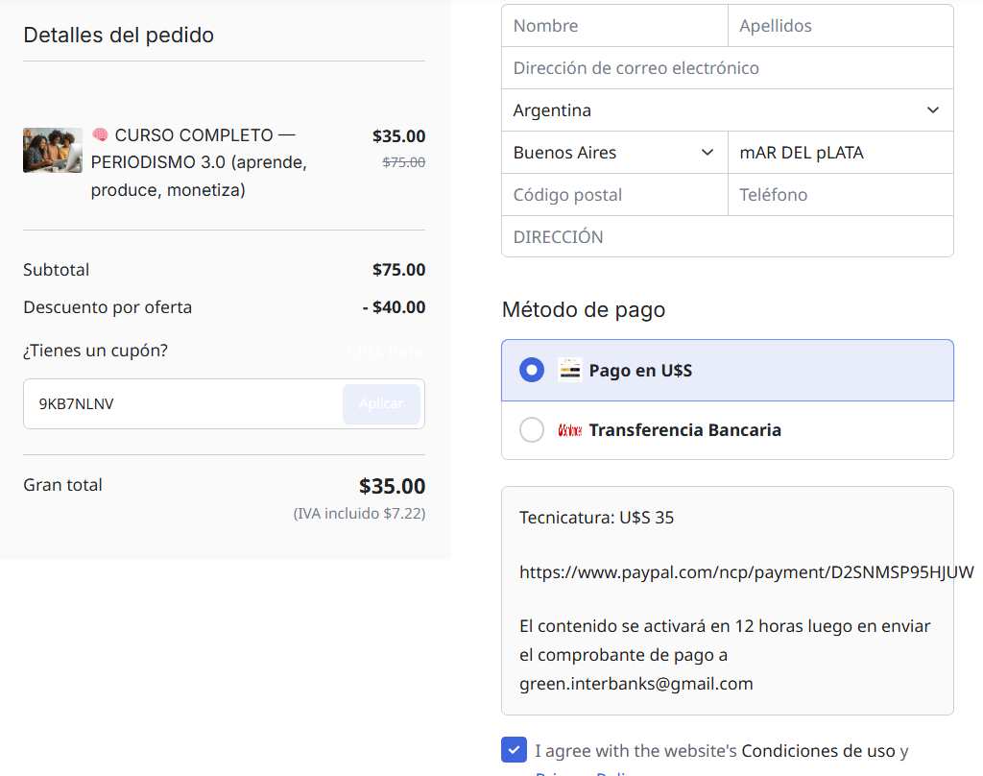This screenshot has height=776, width=983.
Task: Focus the Apellidos input field
Action: coord(841,26)
